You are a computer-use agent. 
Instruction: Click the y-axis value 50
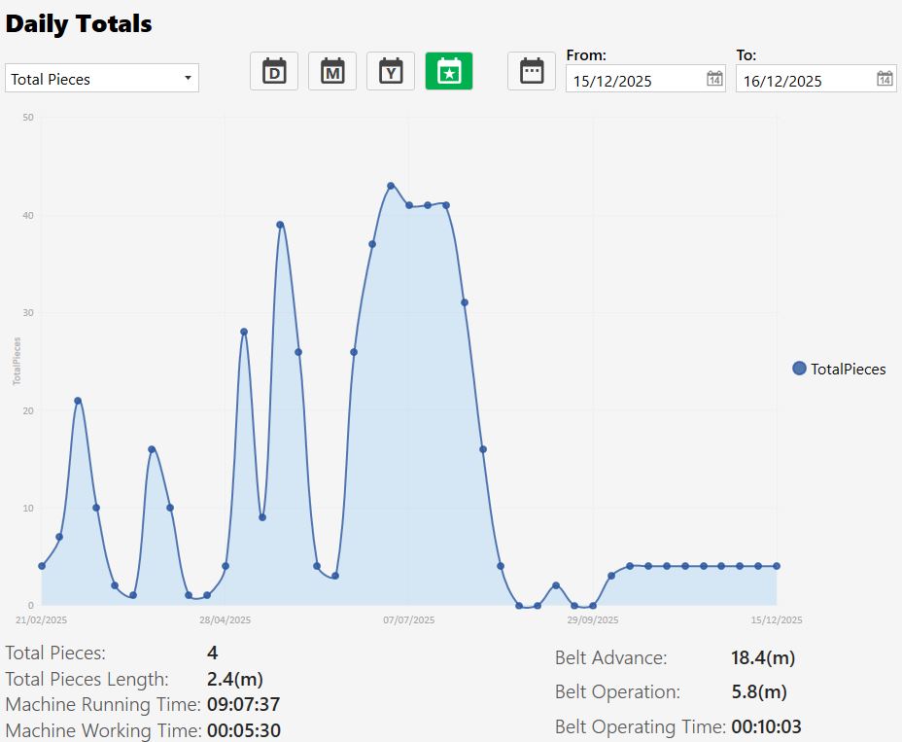coord(28,118)
